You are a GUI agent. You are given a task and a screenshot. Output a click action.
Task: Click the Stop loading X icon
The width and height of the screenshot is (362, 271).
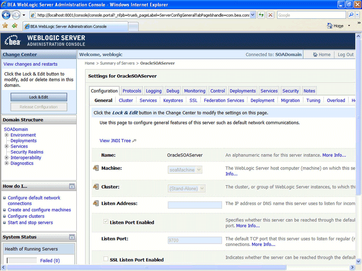270,15
